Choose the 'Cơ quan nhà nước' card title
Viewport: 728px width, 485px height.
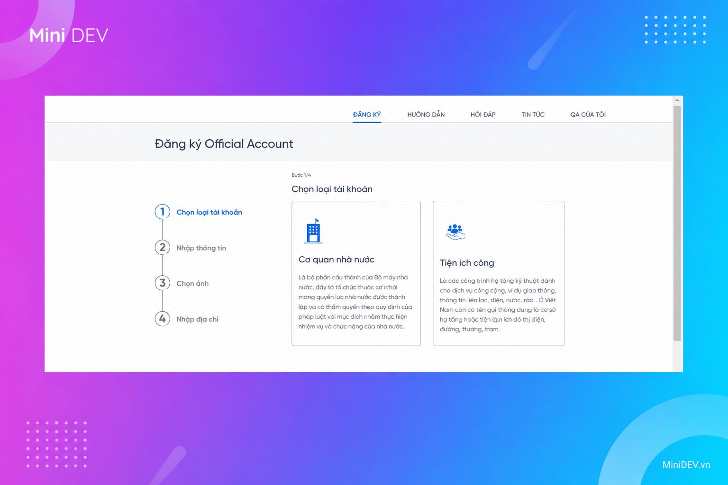(336, 260)
